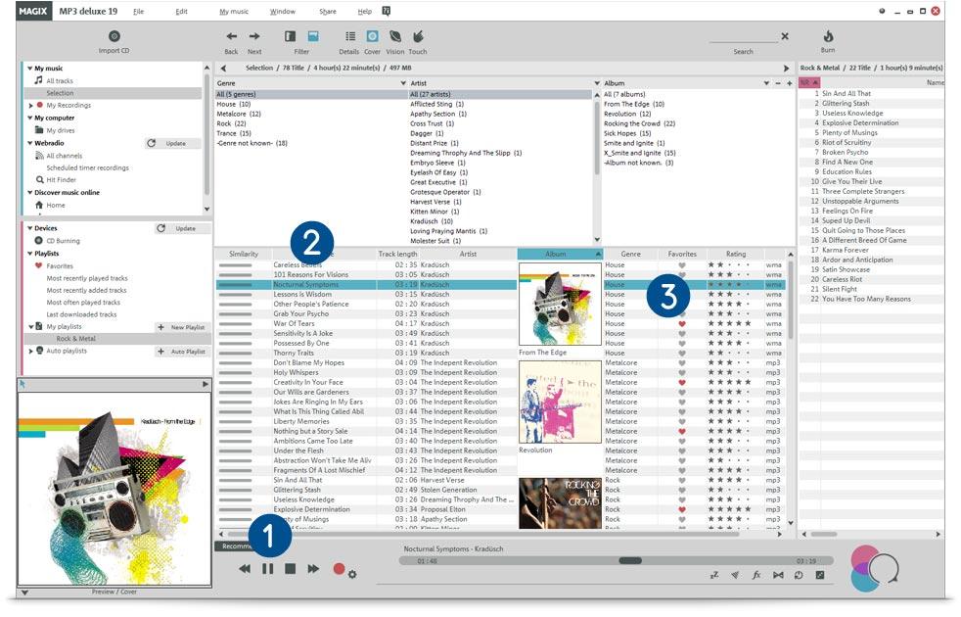Viewport: 961px width, 617px height.
Task: Toggle the favorite heart on War Of Tears
Action: (682, 321)
